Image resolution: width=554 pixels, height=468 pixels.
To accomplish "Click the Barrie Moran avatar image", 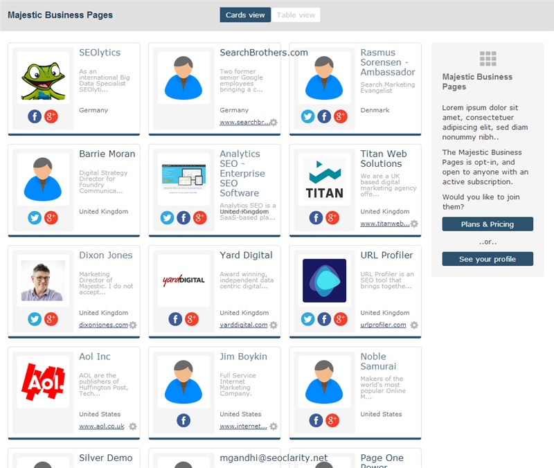I will coord(43,179).
